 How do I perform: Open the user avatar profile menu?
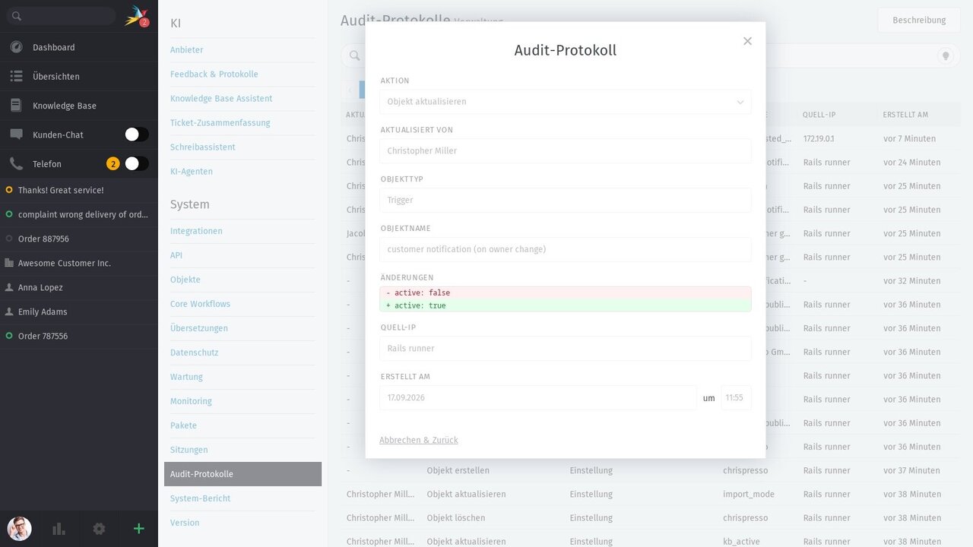(19, 529)
